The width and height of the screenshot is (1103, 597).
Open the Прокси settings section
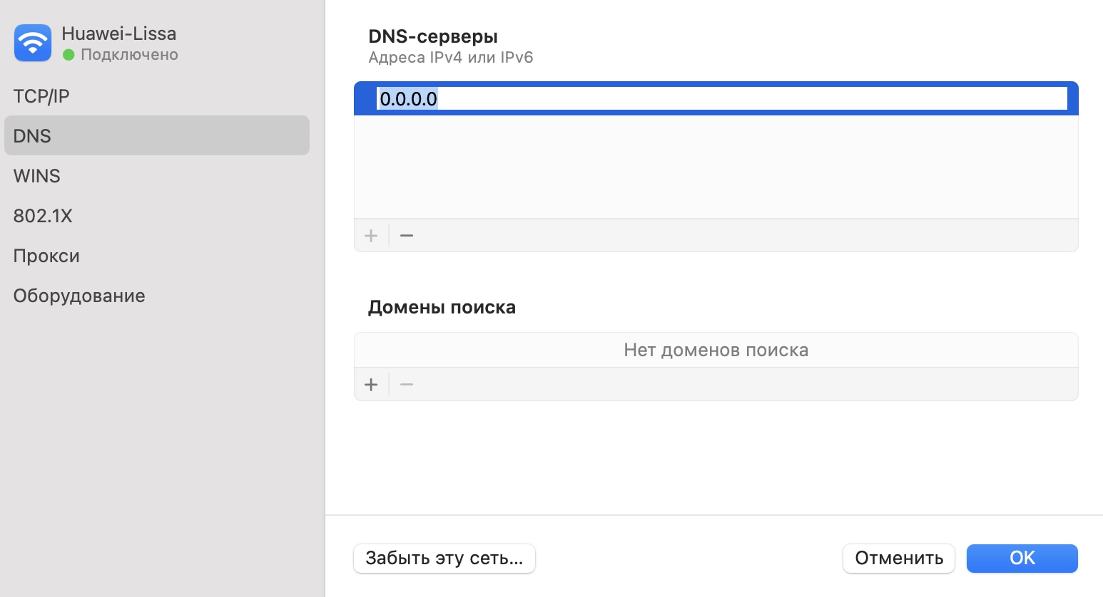pos(46,255)
